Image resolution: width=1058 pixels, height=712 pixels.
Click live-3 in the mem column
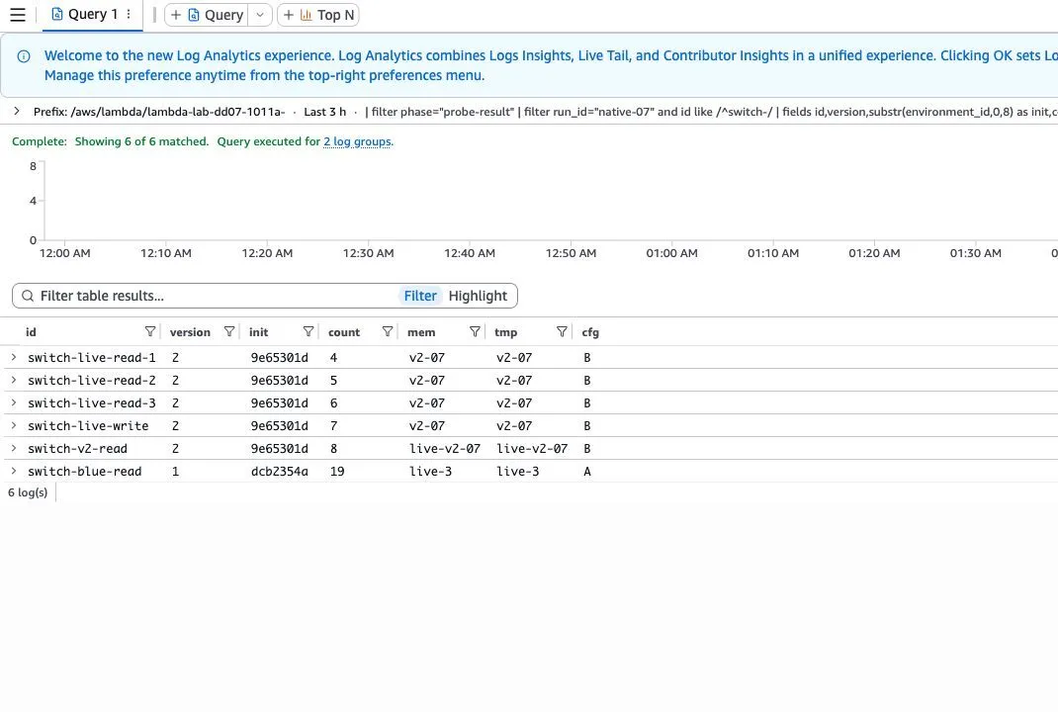(430, 471)
